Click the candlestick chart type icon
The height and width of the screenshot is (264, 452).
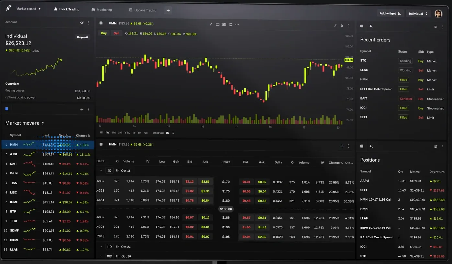[x=342, y=26]
